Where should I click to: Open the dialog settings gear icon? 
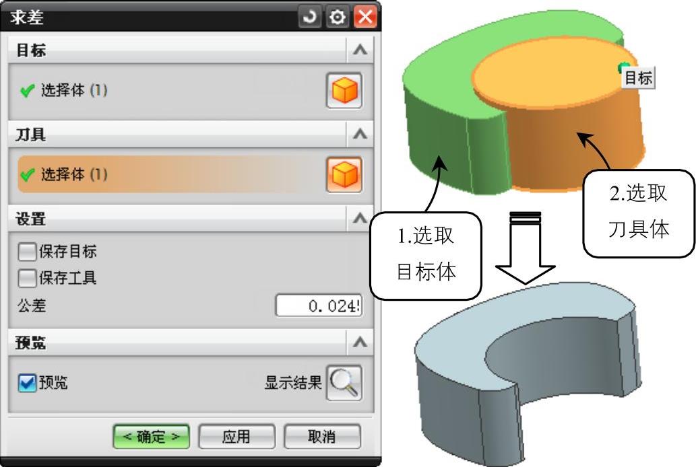(338, 17)
